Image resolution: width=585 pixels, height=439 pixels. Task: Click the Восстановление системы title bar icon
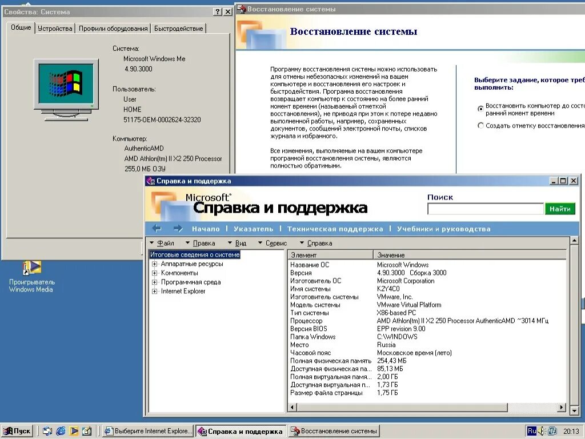click(242, 9)
